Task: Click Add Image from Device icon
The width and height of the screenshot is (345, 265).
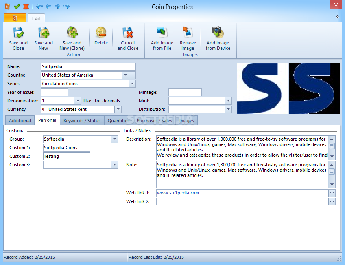Action: [218, 32]
